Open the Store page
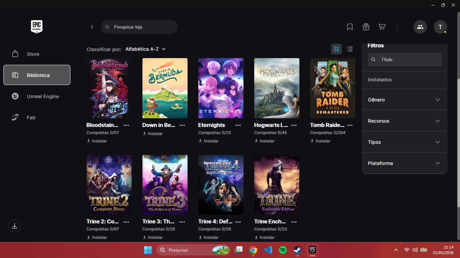 click(x=37, y=54)
